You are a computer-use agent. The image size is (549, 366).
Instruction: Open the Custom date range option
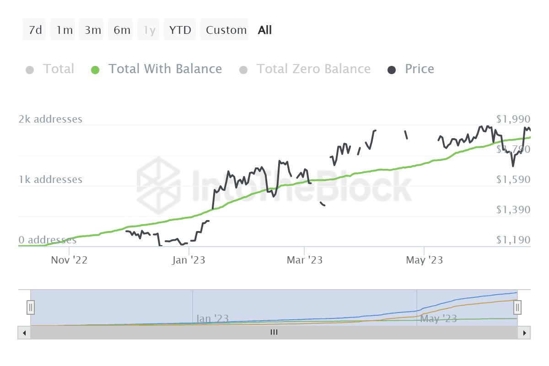tap(226, 30)
